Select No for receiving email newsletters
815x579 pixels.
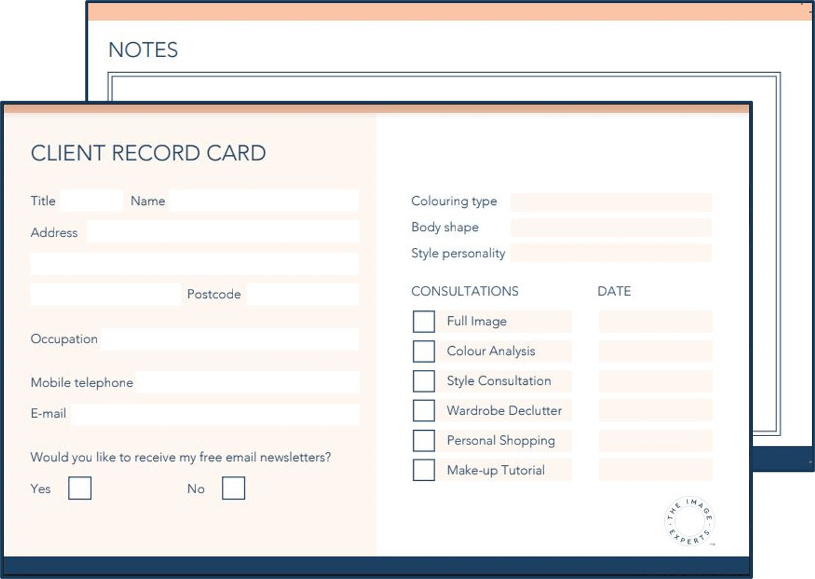[233, 488]
